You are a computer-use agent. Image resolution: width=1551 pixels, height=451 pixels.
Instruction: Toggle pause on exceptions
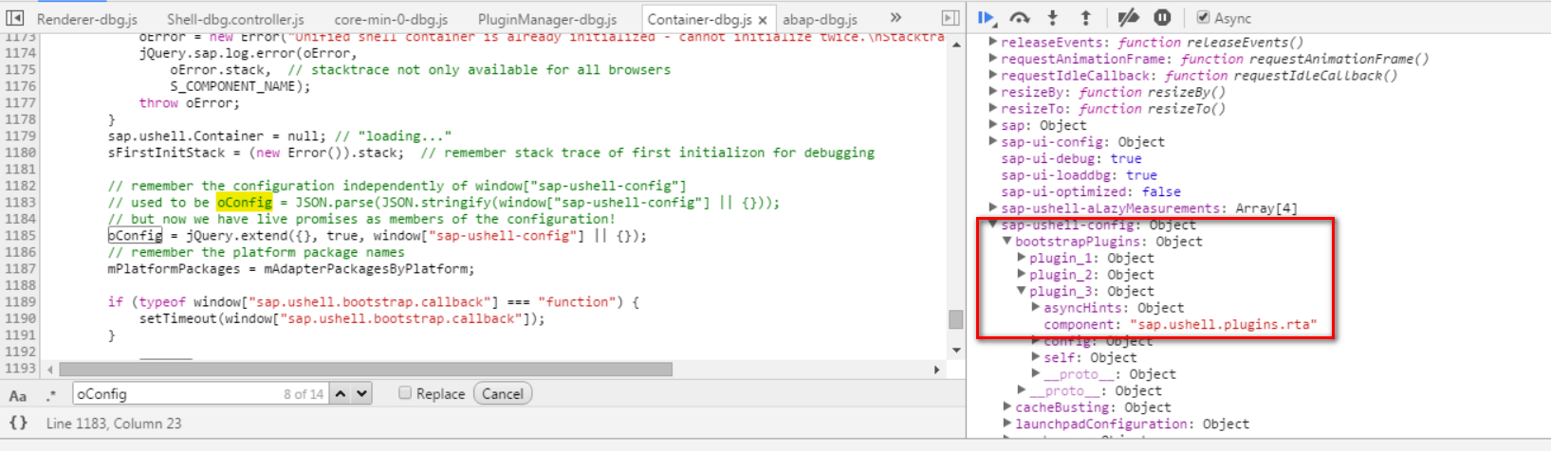[1162, 18]
